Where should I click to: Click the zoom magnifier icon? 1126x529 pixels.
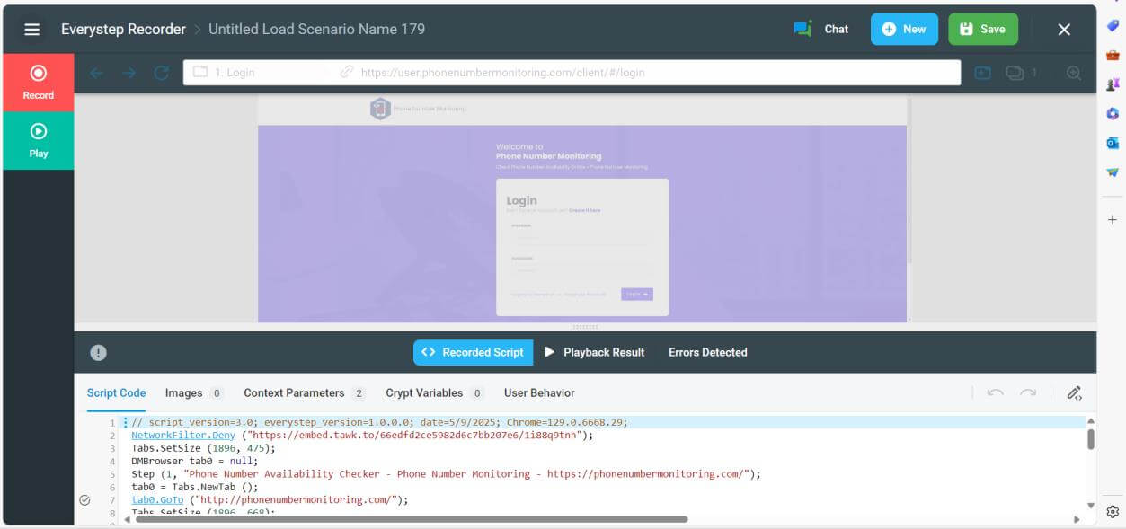[1074, 73]
